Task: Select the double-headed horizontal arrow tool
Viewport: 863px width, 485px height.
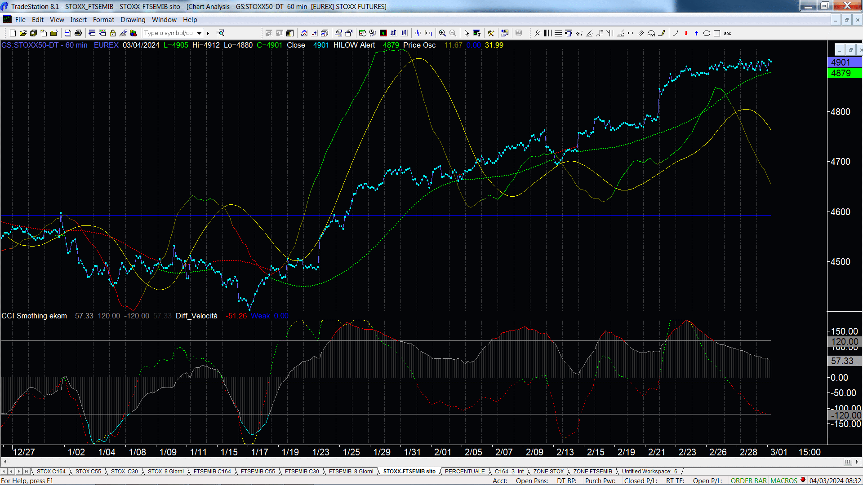Action: point(631,33)
